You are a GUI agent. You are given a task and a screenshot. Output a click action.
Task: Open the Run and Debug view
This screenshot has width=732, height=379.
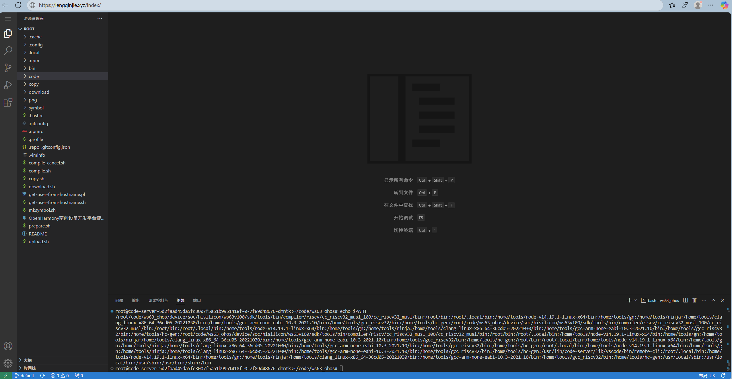(8, 85)
